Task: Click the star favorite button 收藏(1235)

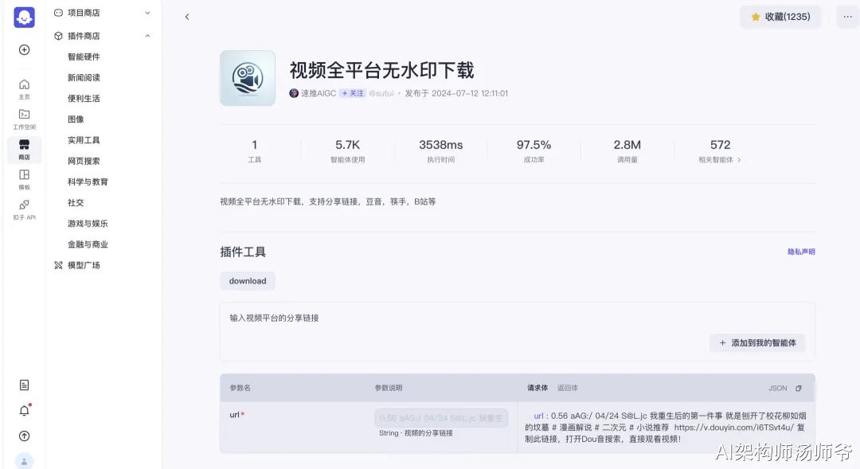Action: 780,17
